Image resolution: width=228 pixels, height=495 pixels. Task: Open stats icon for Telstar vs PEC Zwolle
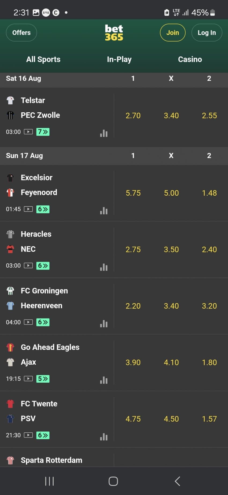(104, 133)
